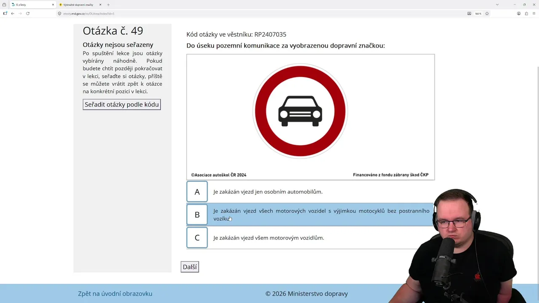Image resolution: width=539 pixels, height=303 pixels.
Task: Open Zpět na úvodní obrazovku link
Action: 115,294
